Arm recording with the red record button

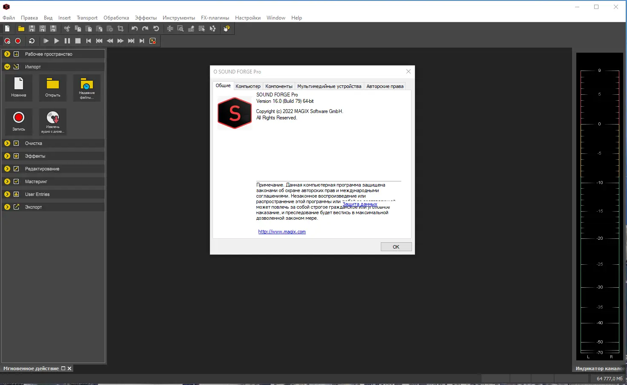[17, 41]
